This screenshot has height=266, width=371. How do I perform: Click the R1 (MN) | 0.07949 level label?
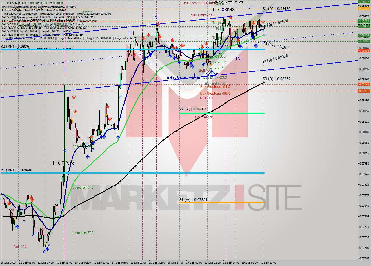(x=16, y=170)
